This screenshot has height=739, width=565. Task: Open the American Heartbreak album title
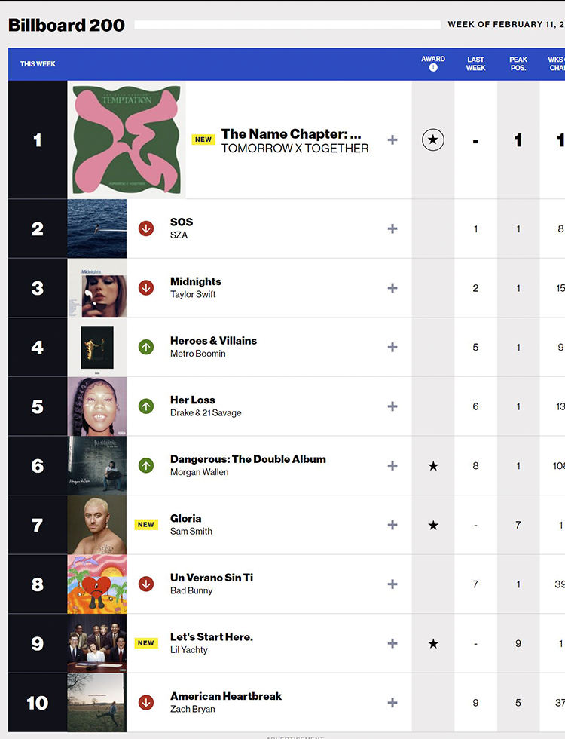[226, 696]
